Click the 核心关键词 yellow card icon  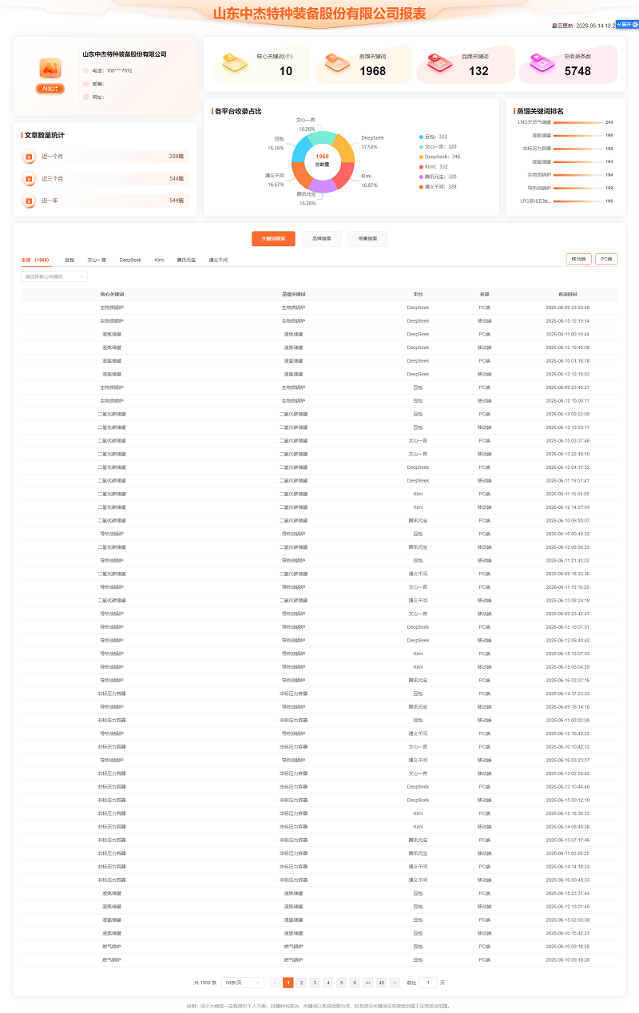234,63
